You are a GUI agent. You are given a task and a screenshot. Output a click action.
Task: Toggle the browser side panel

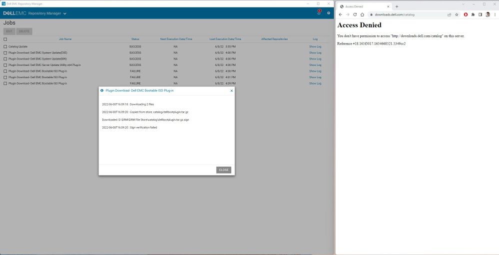(480, 14)
